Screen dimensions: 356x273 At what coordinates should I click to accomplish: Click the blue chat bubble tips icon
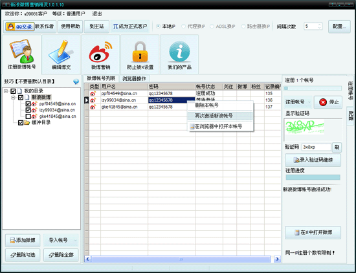tap(76, 82)
